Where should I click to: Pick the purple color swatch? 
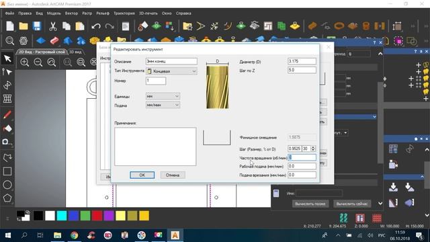(109, 216)
